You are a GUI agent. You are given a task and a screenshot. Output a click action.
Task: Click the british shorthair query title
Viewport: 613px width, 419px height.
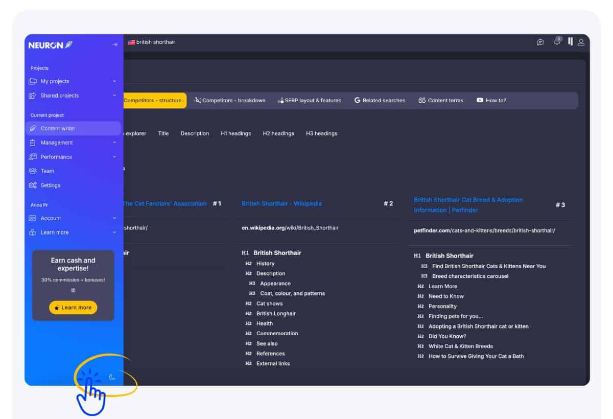tap(155, 42)
